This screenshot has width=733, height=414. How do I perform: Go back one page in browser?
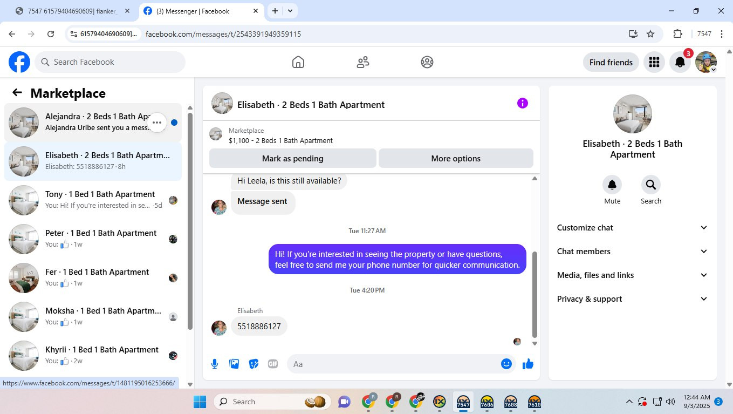point(12,34)
